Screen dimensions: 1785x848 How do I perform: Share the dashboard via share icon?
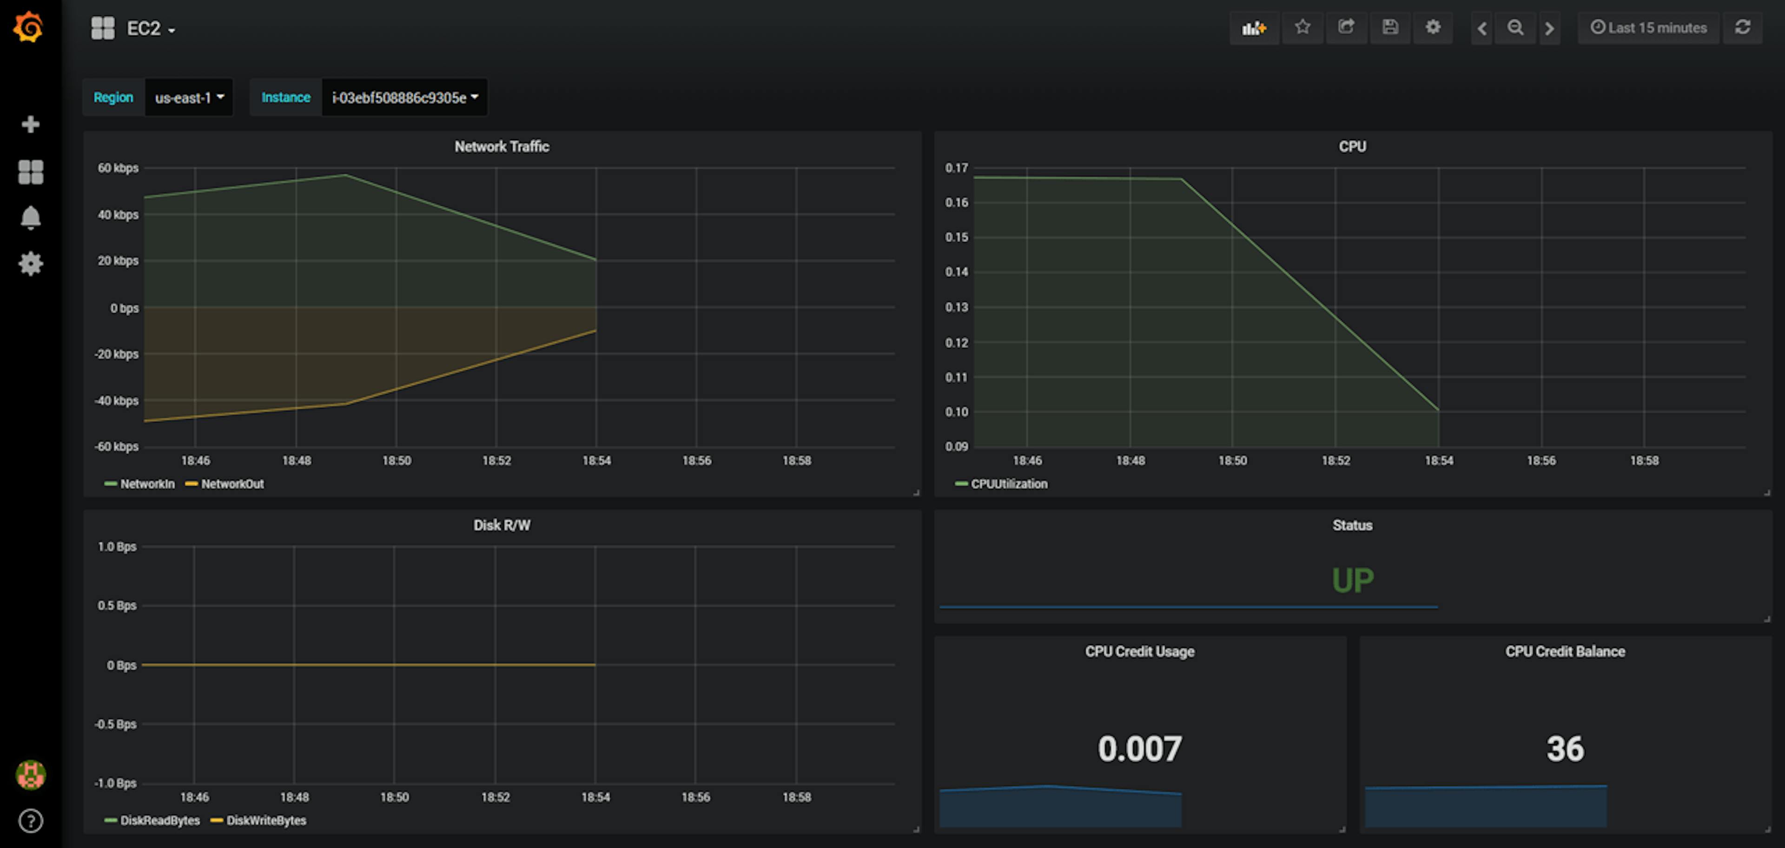point(1346,28)
